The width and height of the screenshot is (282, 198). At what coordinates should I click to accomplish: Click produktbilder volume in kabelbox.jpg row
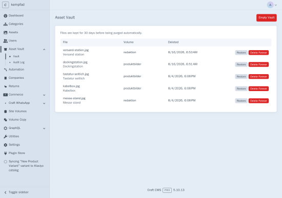[x=132, y=89]
